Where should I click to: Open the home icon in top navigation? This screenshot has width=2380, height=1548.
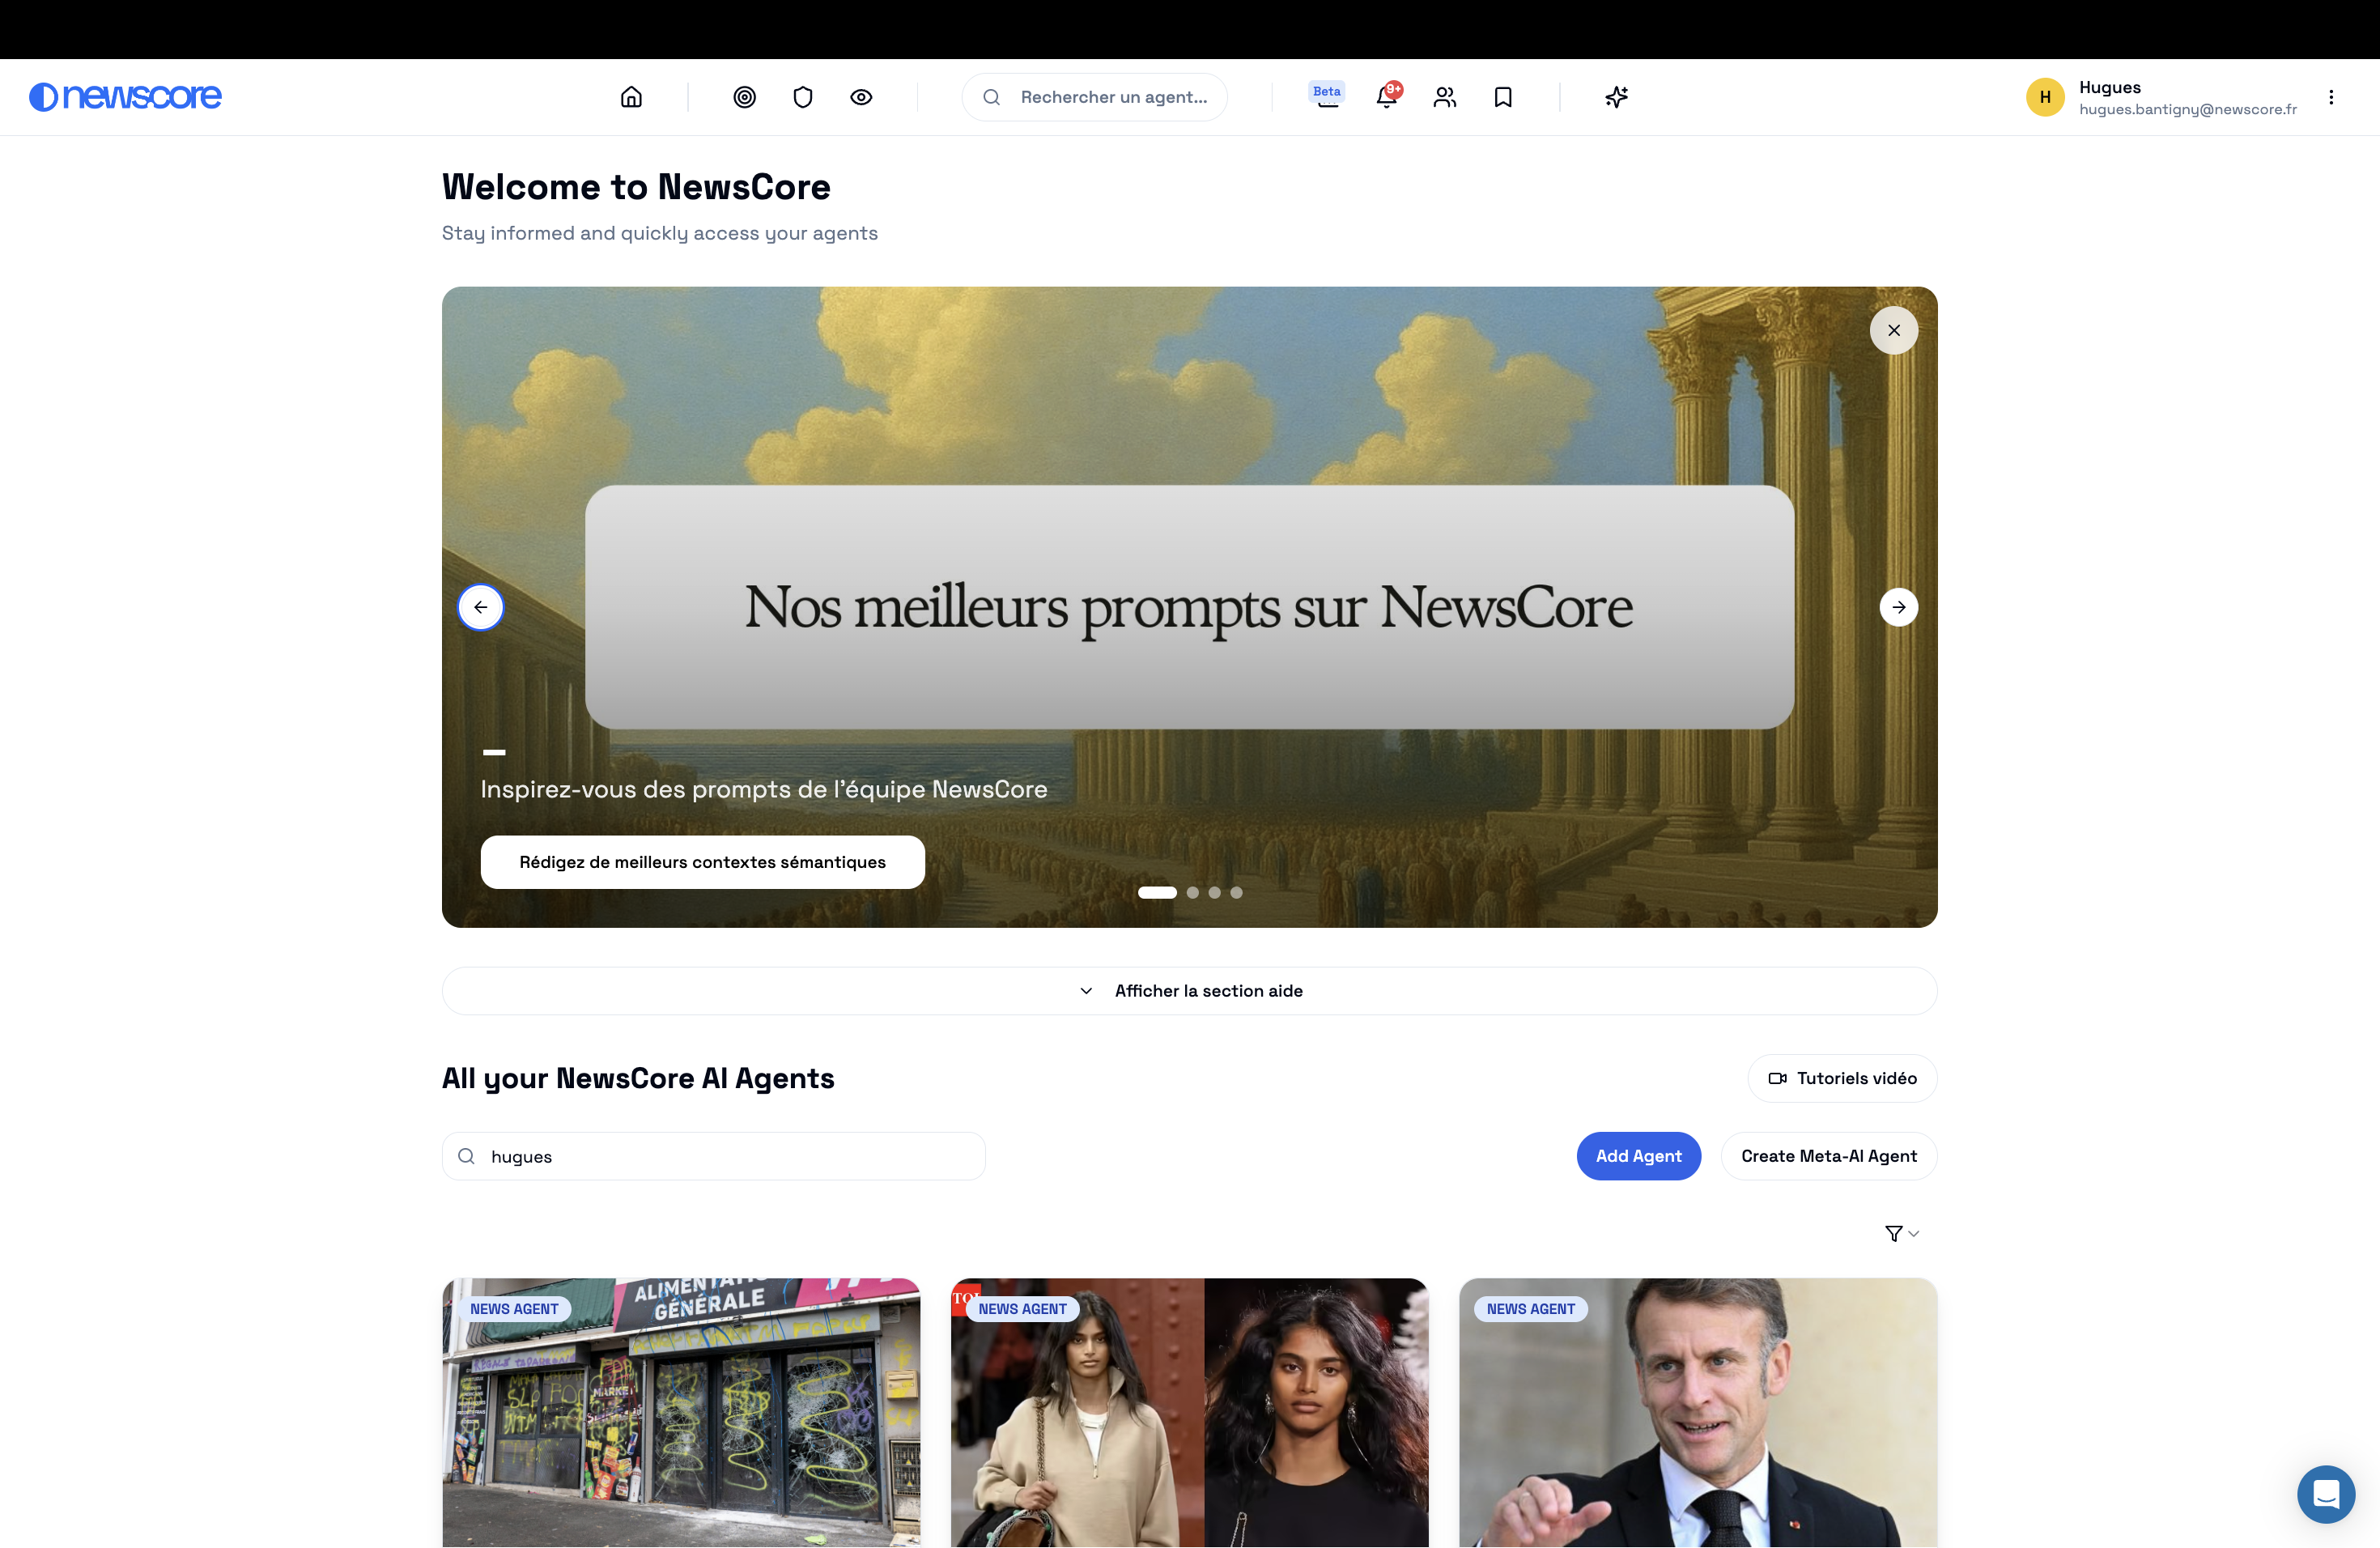(631, 97)
